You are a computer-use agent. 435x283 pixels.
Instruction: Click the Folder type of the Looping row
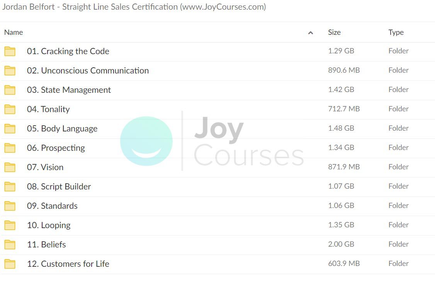[398, 225]
